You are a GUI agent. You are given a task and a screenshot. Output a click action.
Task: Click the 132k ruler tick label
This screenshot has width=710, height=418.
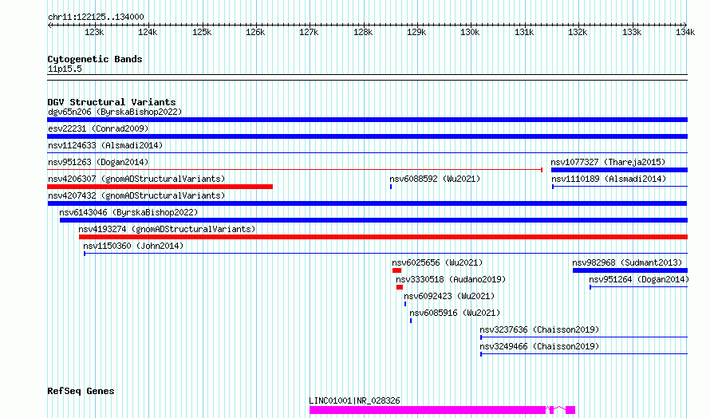[578, 32]
